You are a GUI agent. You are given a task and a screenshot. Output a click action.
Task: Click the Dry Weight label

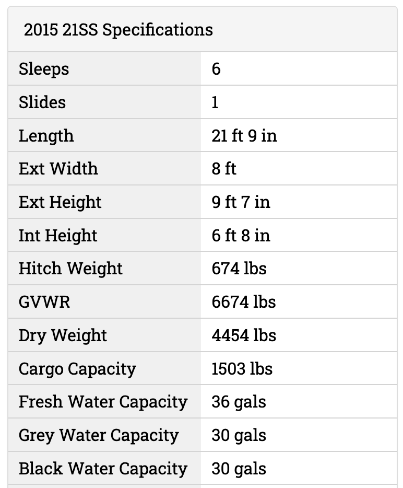click(63, 335)
